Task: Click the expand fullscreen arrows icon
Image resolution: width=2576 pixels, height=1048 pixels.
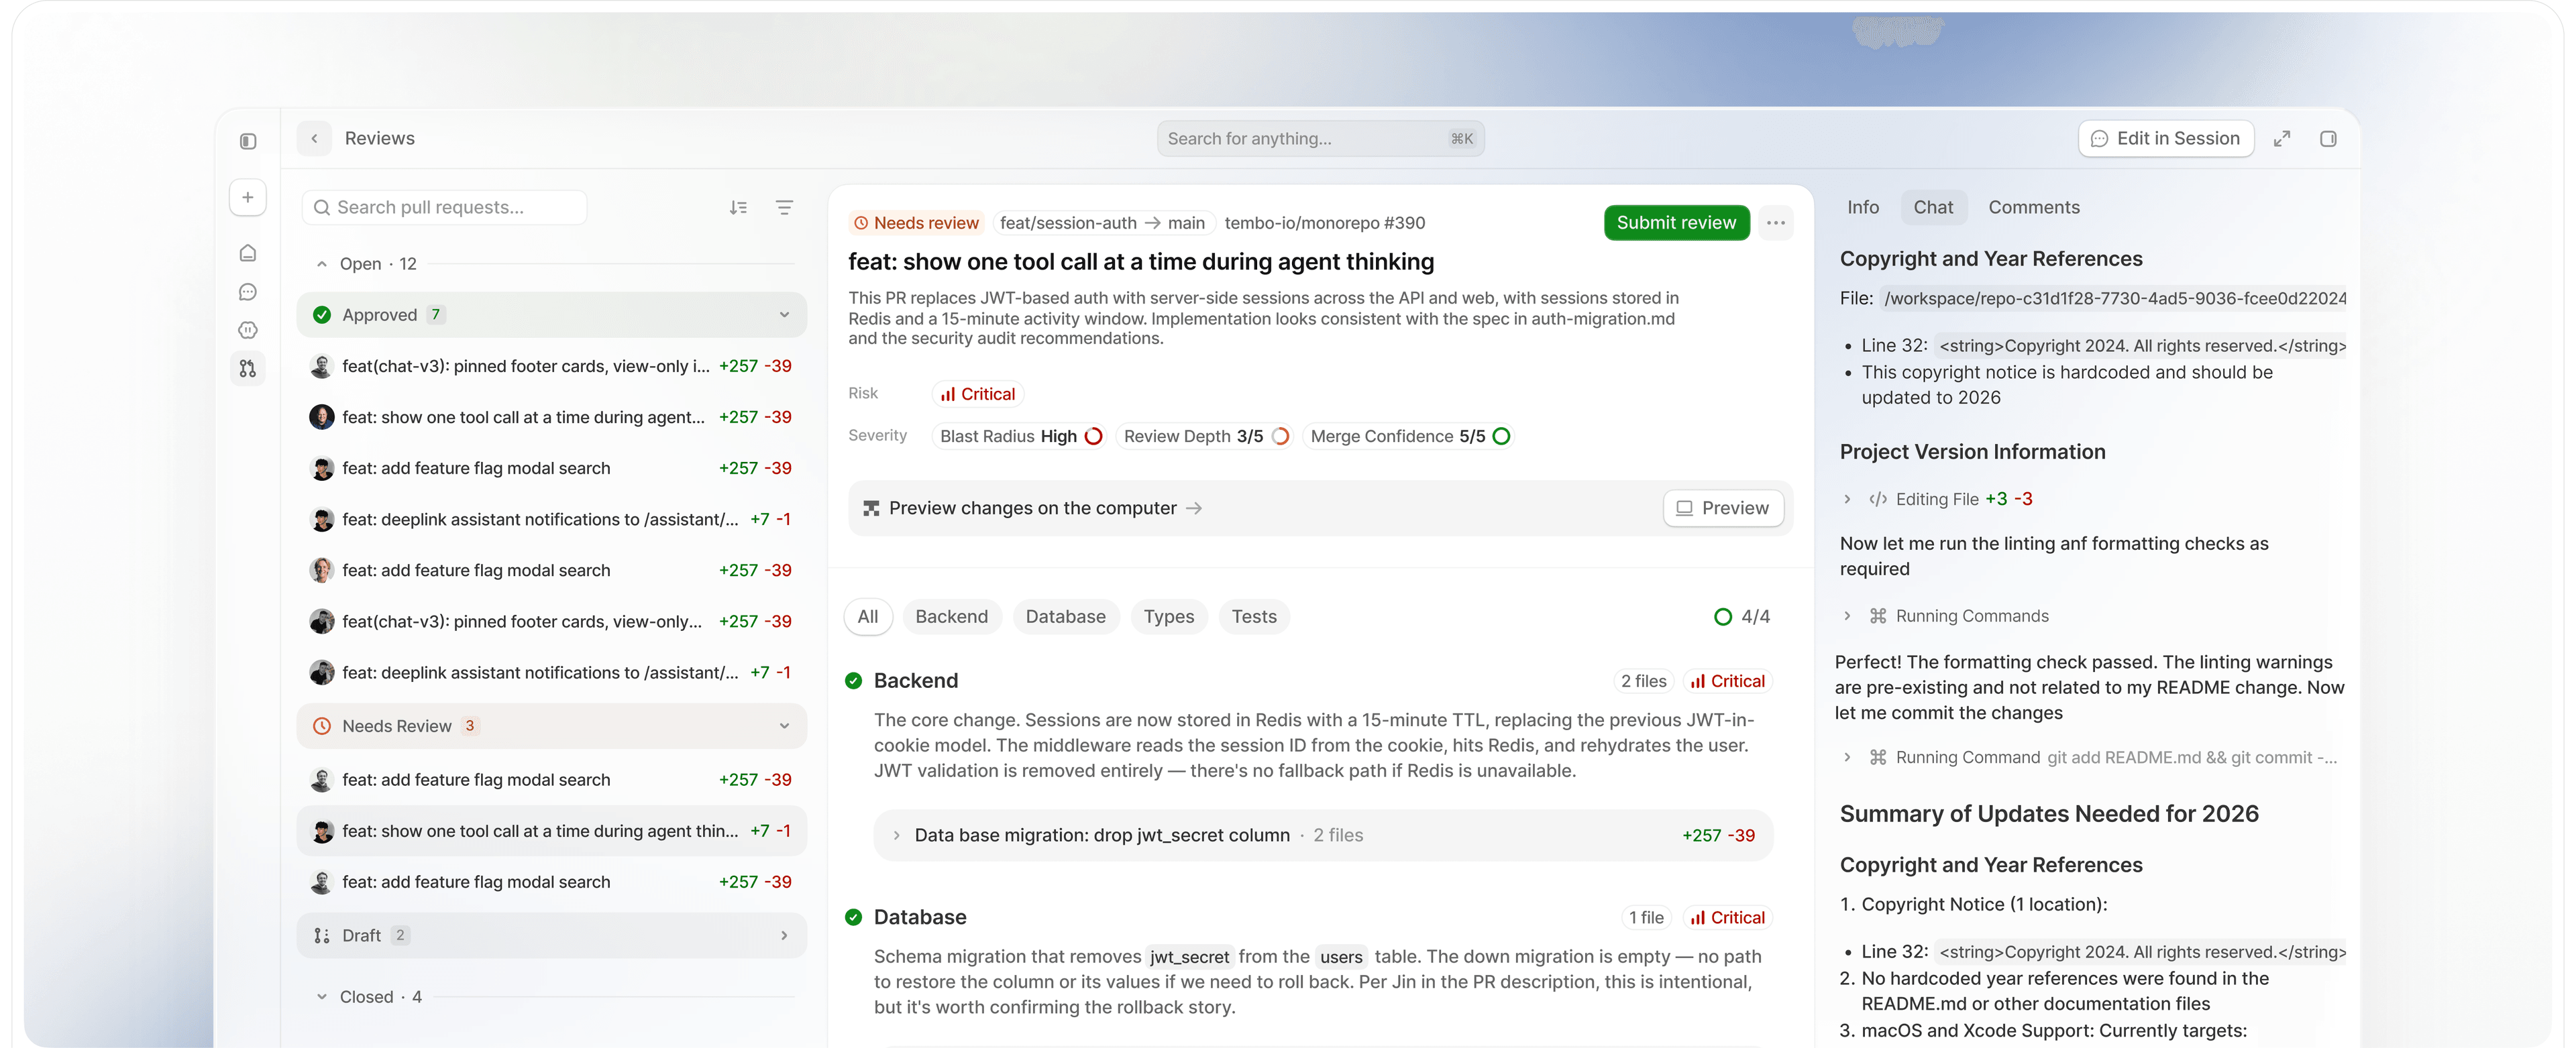Action: tap(2282, 139)
